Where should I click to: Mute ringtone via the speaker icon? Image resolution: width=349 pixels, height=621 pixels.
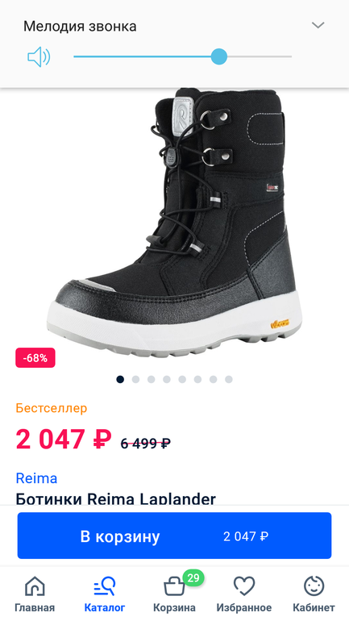(x=39, y=57)
